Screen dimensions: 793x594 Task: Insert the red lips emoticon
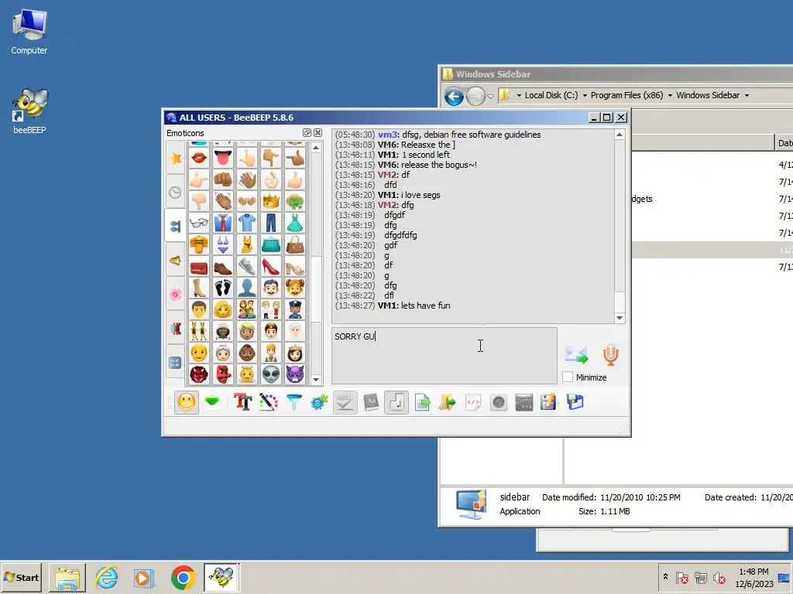coord(199,158)
